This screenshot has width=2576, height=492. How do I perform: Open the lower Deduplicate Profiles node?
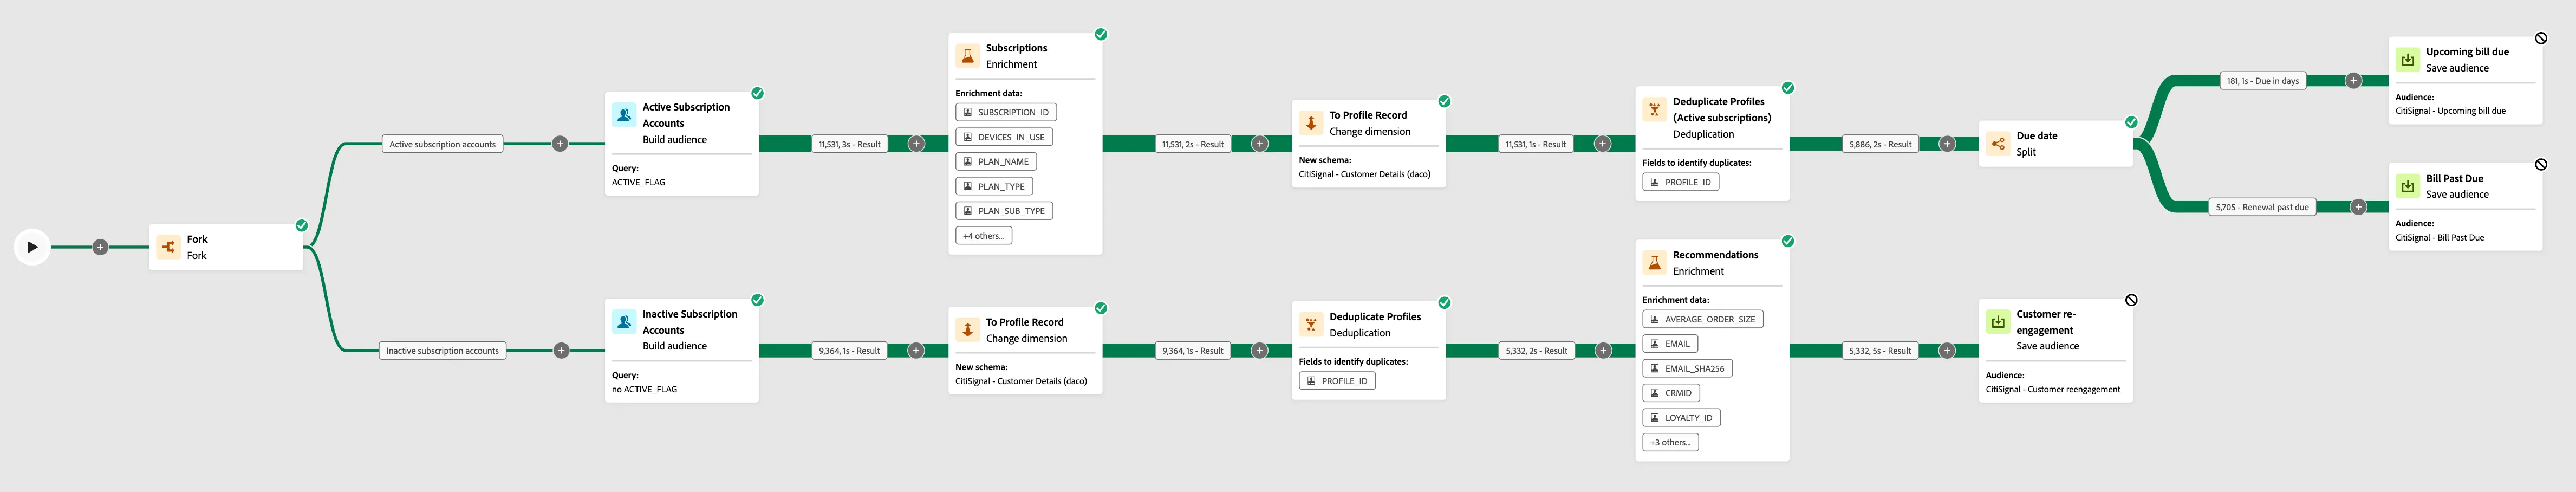click(x=1368, y=350)
